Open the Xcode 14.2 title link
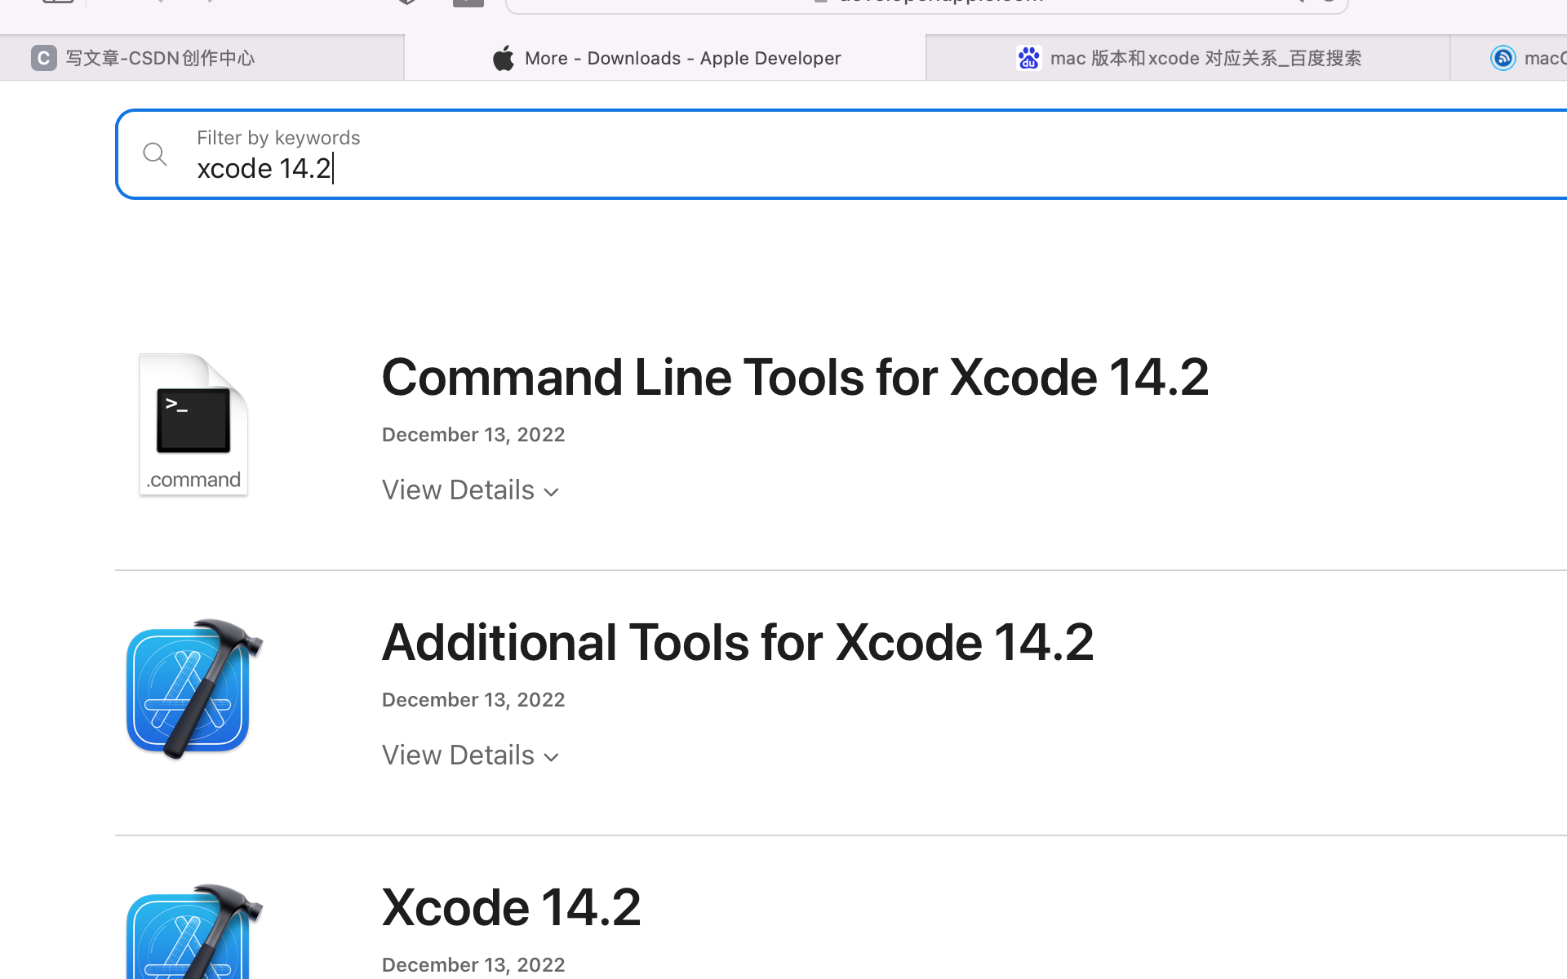 pyautogui.click(x=511, y=907)
